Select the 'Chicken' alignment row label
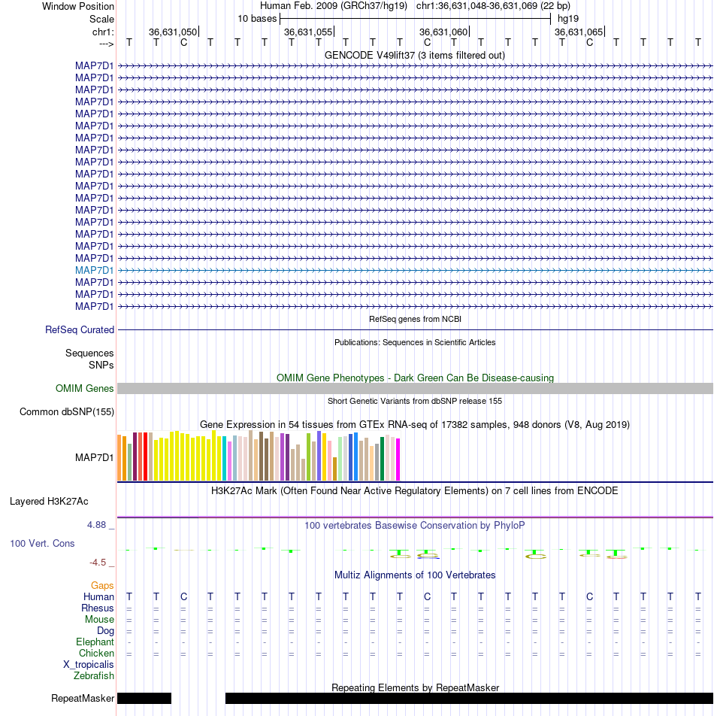The image size is (714, 716). [96, 654]
